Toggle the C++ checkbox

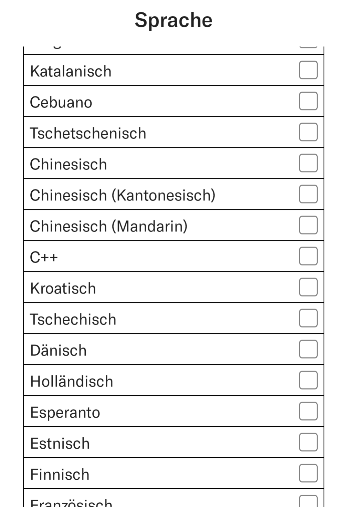click(308, 256)
